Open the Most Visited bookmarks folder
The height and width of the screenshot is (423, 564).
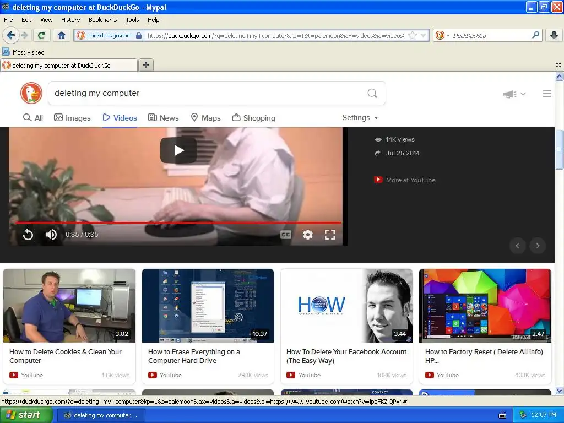(23, 52)
